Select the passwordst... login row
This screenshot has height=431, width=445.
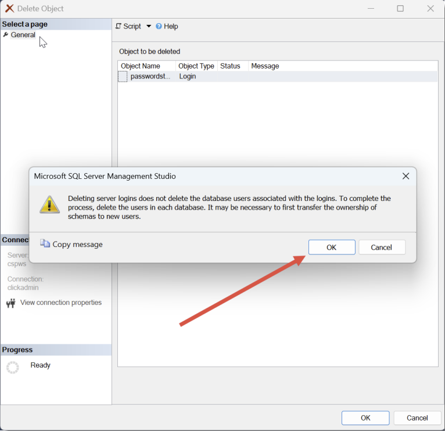(278, 76)
